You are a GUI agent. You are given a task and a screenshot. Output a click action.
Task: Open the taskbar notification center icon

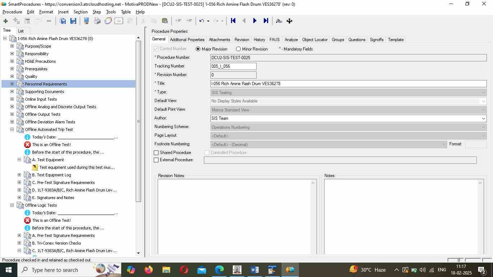(481, 270)
